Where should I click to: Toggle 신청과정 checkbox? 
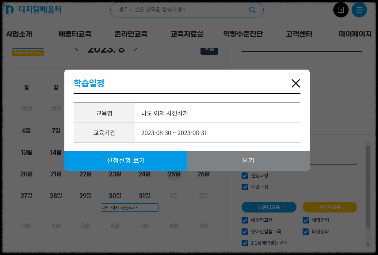tap(245, 176)
